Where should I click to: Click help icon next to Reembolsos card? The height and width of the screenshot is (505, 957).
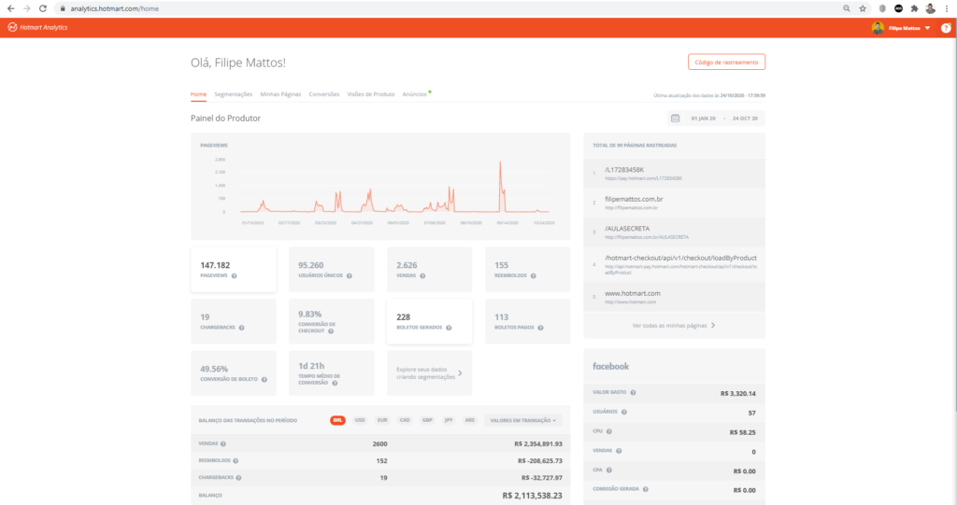pyautogui.click(x=534, y=275)
